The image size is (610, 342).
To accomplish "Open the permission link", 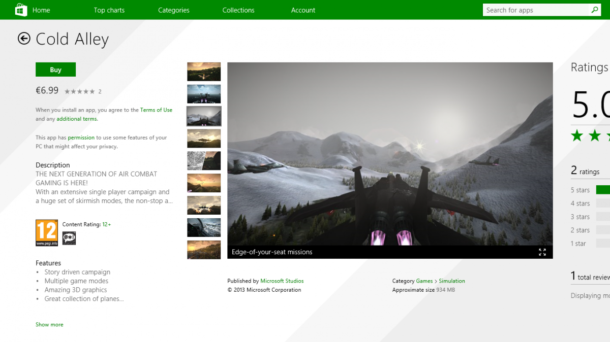I will [x=81, y=138].
